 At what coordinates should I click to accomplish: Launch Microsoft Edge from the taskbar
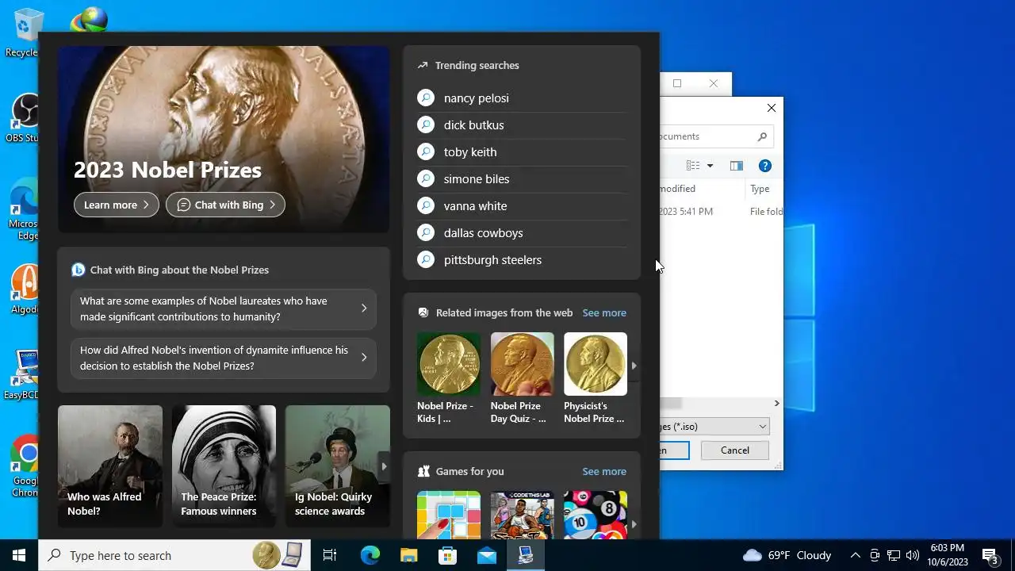370,555
